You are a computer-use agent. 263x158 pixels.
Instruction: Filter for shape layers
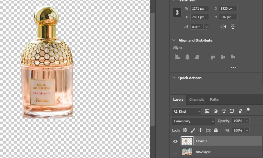click(x=232, y=111)
